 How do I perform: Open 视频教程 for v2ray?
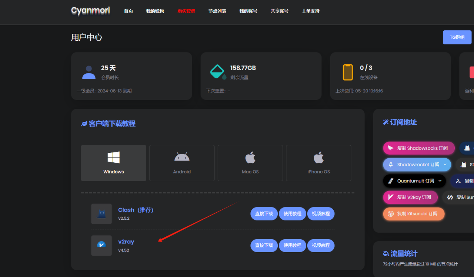321,245
